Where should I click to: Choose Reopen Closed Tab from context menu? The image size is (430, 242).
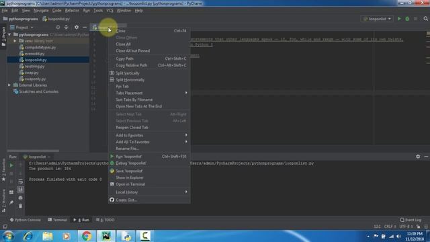149,127
